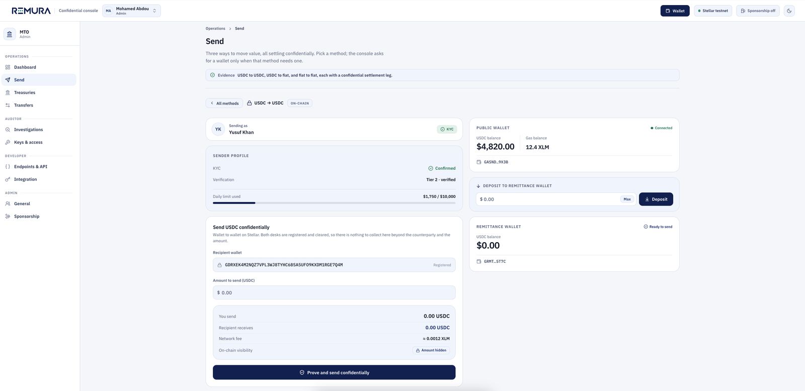This screenshot has height=391, width=805.
Task: Expand the Mohamed Abdou account switcher
Action: pyautogui.click(x=131, y=11)
